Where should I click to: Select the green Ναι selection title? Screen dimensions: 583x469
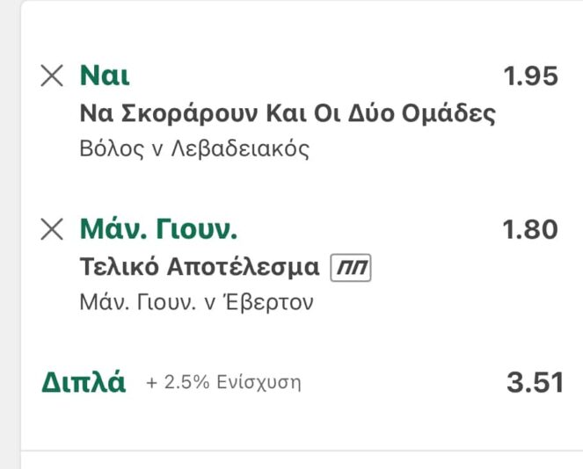tap(105, 76)
